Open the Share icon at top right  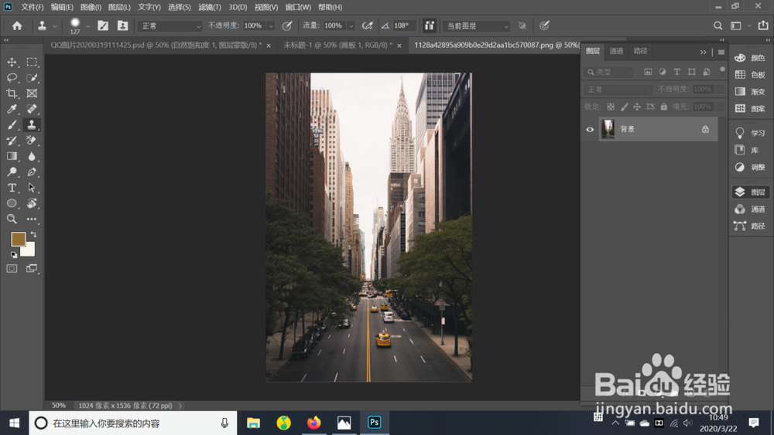(763, 25)
